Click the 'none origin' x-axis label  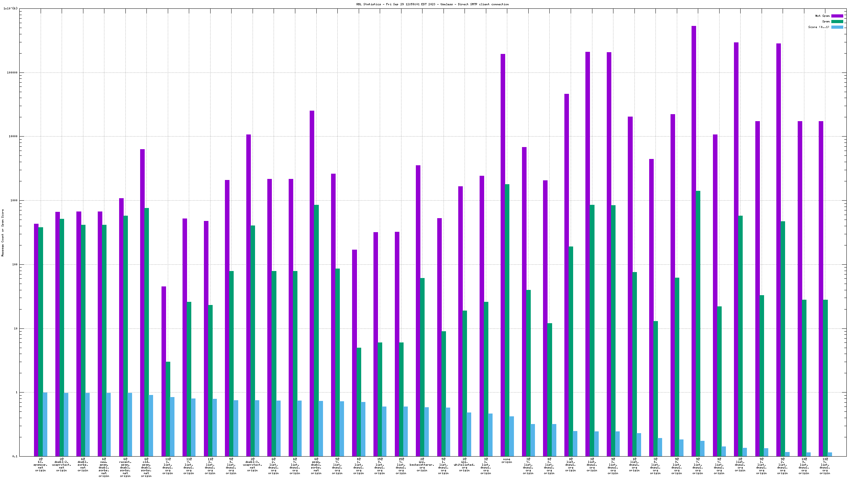pos(507,460)
